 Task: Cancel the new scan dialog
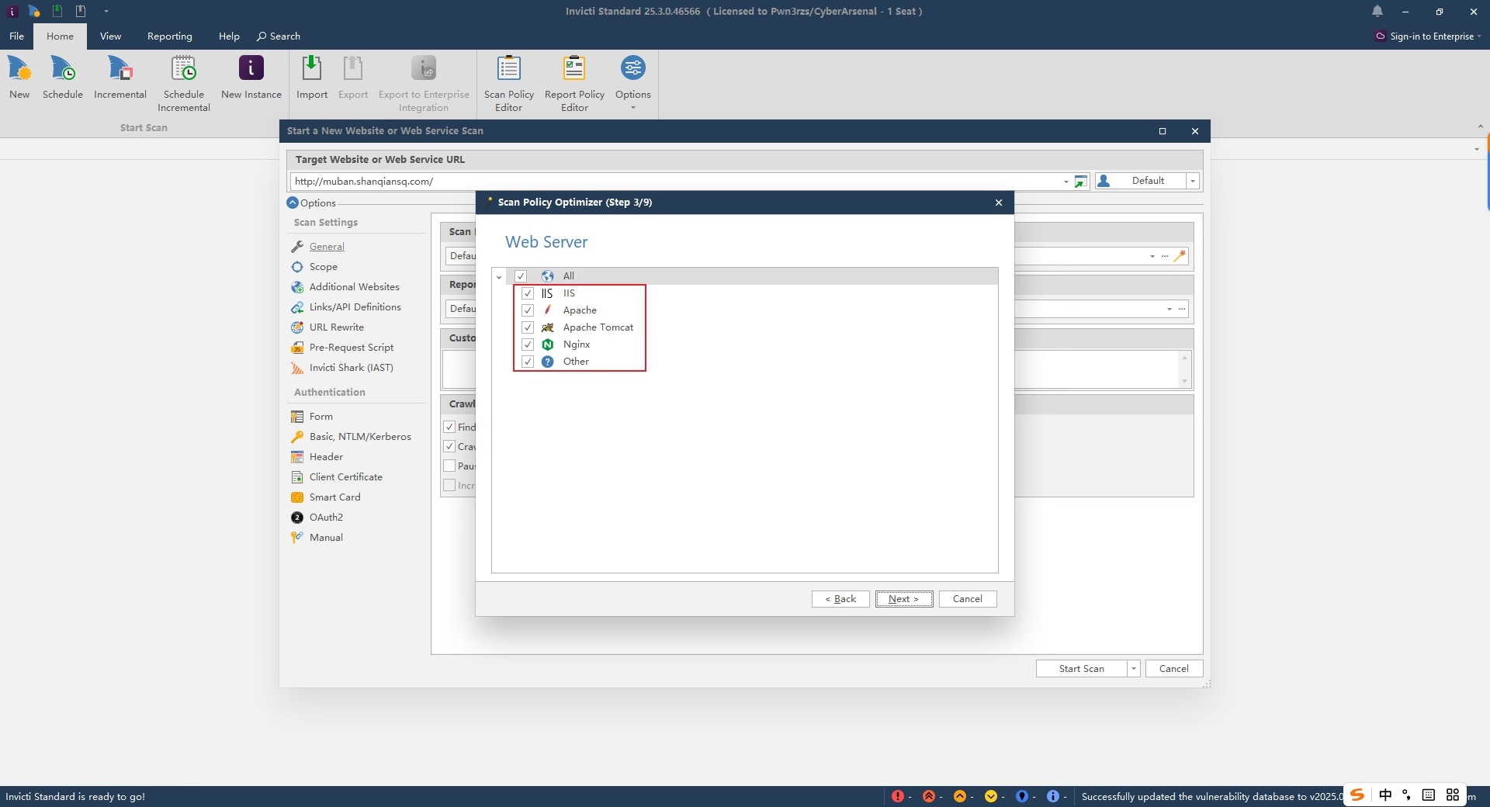[x=1173, y=668]
